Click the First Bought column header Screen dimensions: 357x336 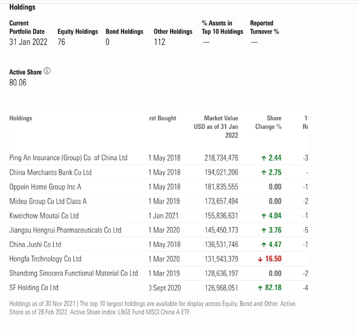click(162, 118)
